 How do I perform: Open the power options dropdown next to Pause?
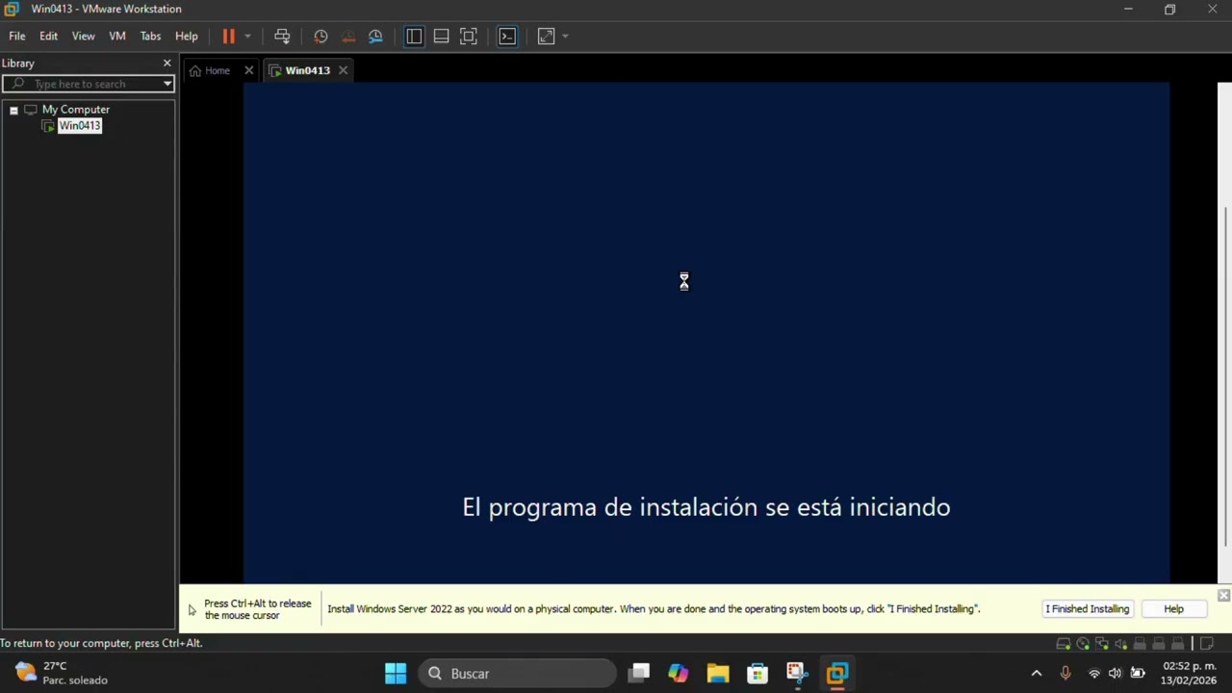(247, 37)
